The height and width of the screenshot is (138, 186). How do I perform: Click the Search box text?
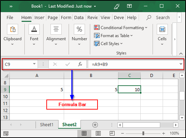[163, 18]
